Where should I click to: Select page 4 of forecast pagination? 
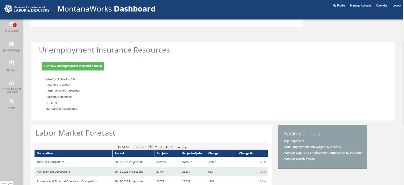tap(166, 147)
